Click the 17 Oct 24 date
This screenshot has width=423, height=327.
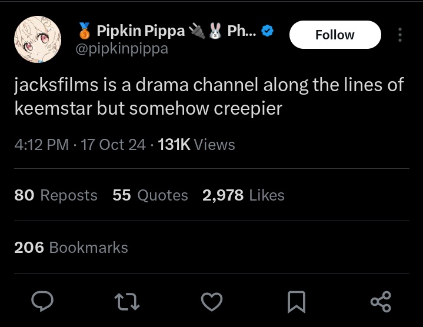(113, 145)
